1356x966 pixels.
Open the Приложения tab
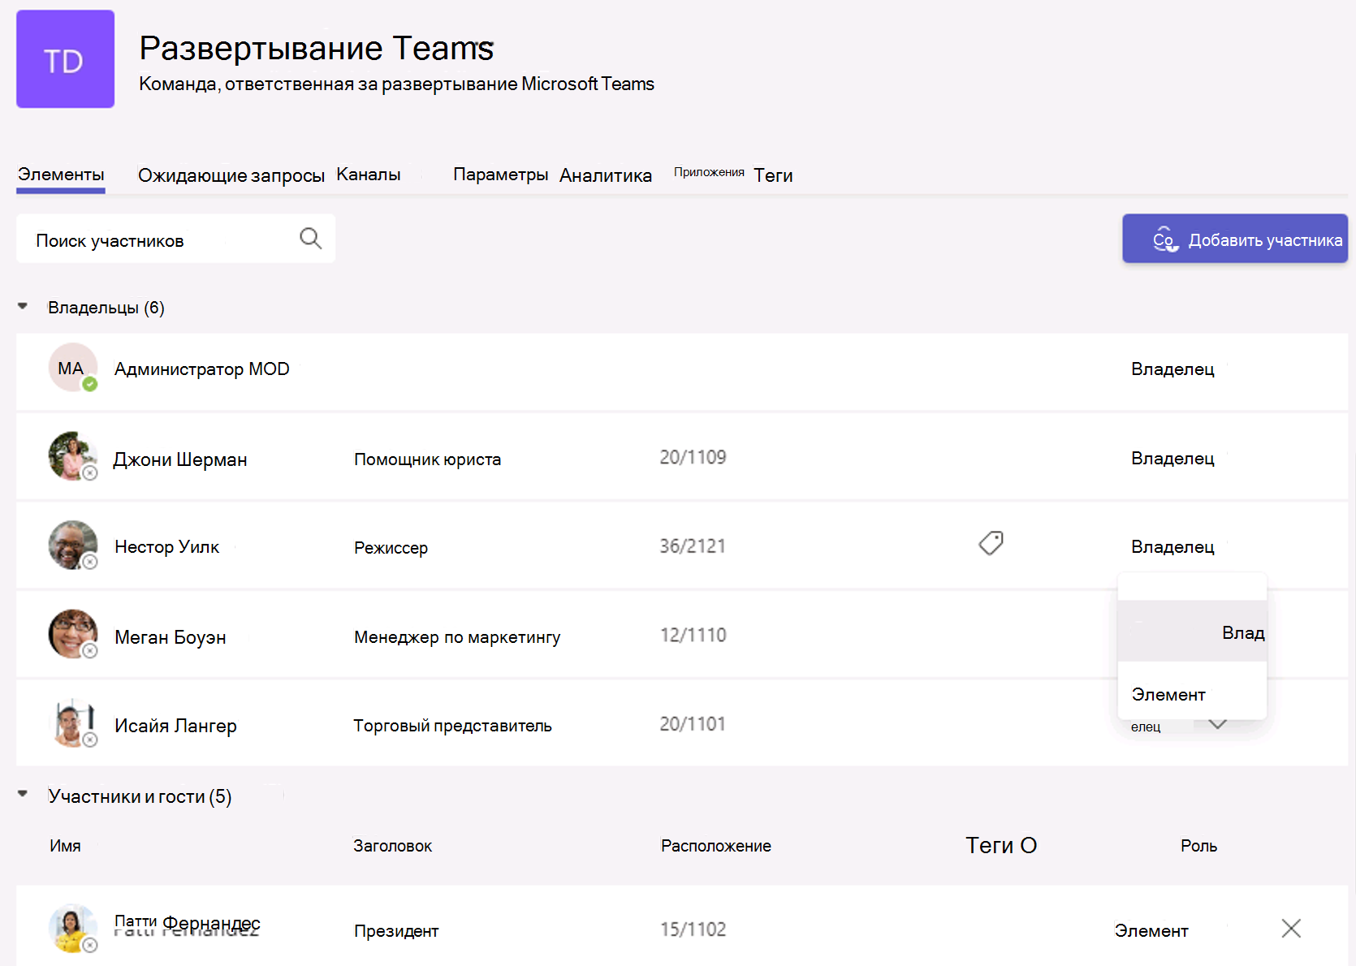(x=709, y=172)
